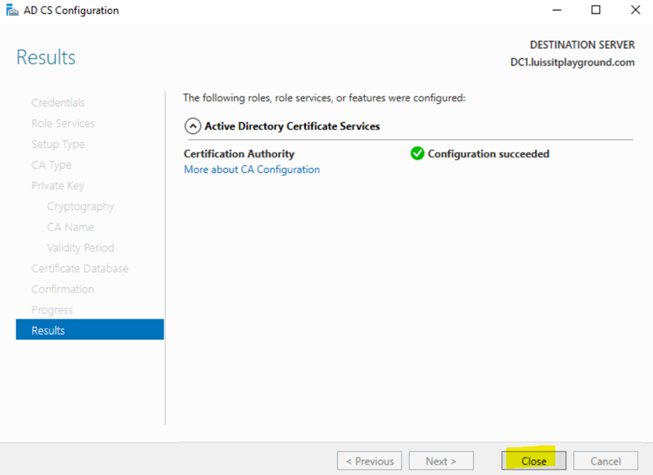Minimize the AD CS Configuration window
The image size is (653, 475).
(x=557, y=10)
